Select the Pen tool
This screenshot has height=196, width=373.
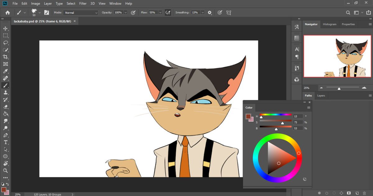[5, 135]
